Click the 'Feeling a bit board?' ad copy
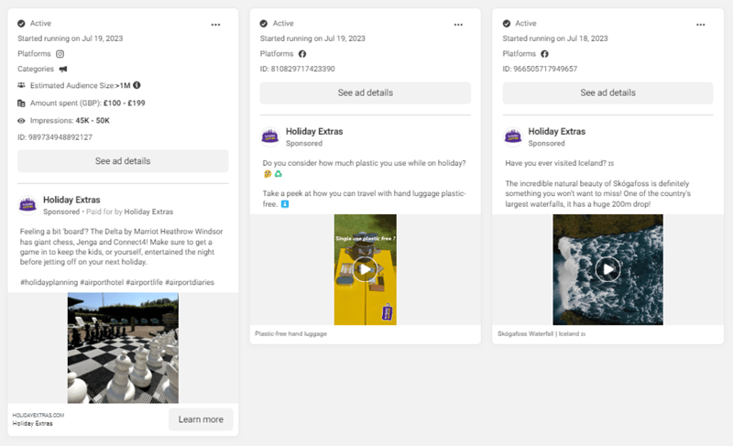The width and height of the screenshot is (733, 446). (122, 246)
